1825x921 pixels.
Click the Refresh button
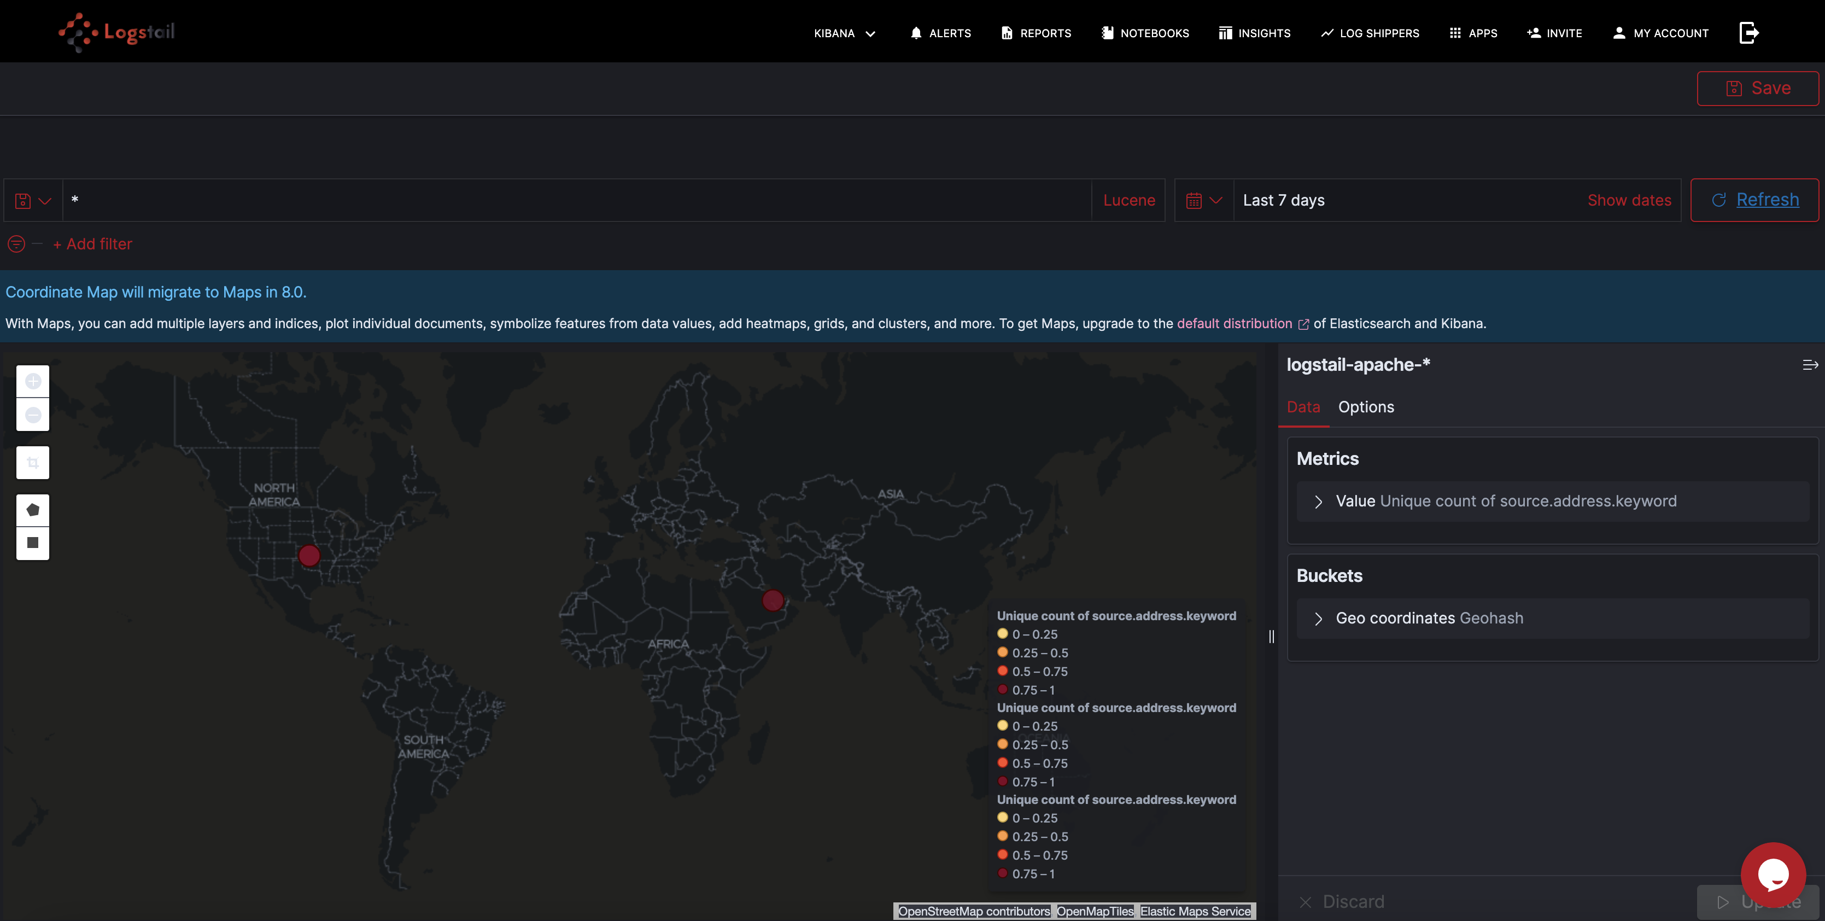1754,201
